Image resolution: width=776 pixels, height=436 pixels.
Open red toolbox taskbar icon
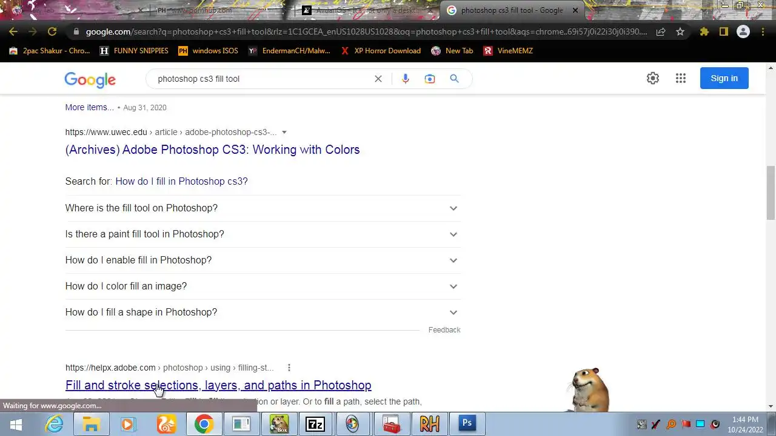click(391, 424)
